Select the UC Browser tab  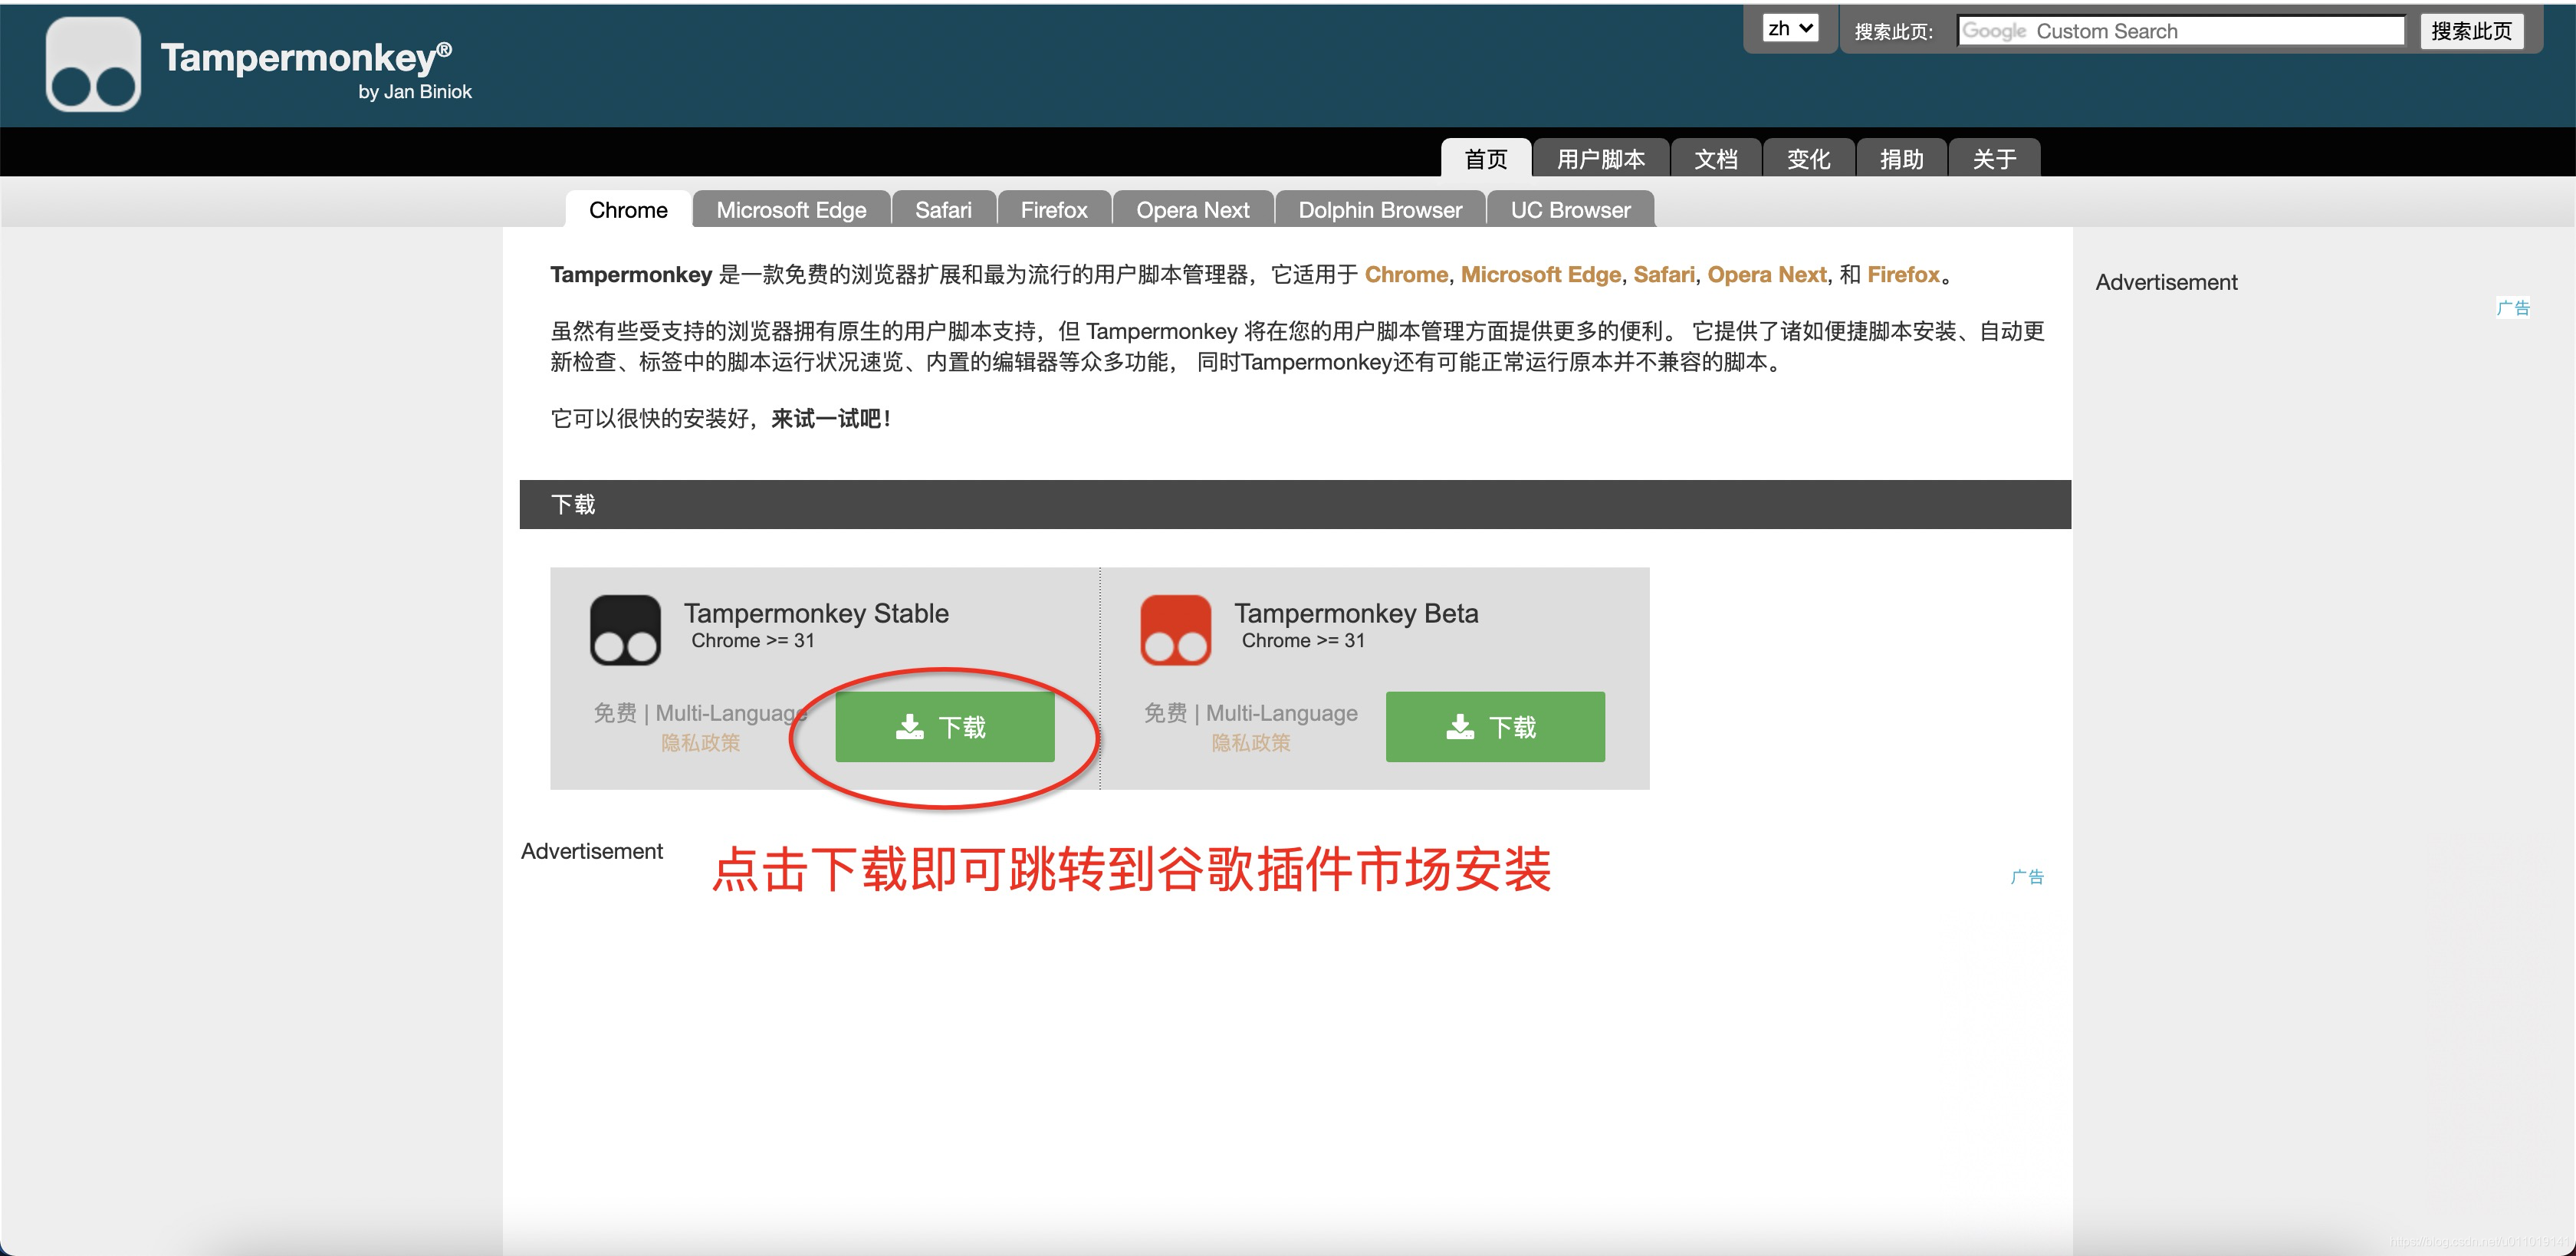[x=1570, y=210]
